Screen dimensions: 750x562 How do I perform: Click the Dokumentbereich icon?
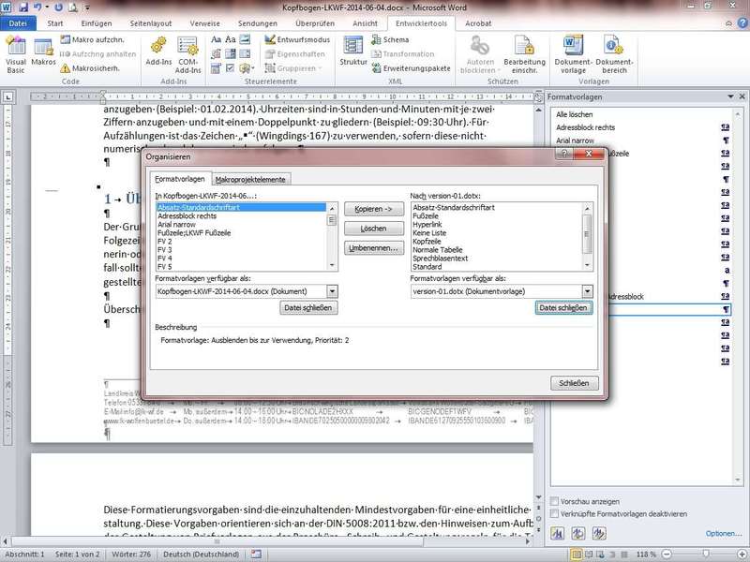(615, 52)
